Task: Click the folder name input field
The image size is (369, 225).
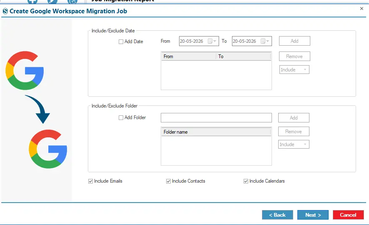Action: pos(216,118)
